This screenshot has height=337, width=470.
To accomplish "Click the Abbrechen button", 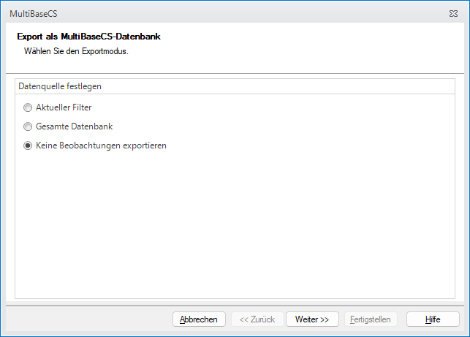I will (x=199, y=319).
